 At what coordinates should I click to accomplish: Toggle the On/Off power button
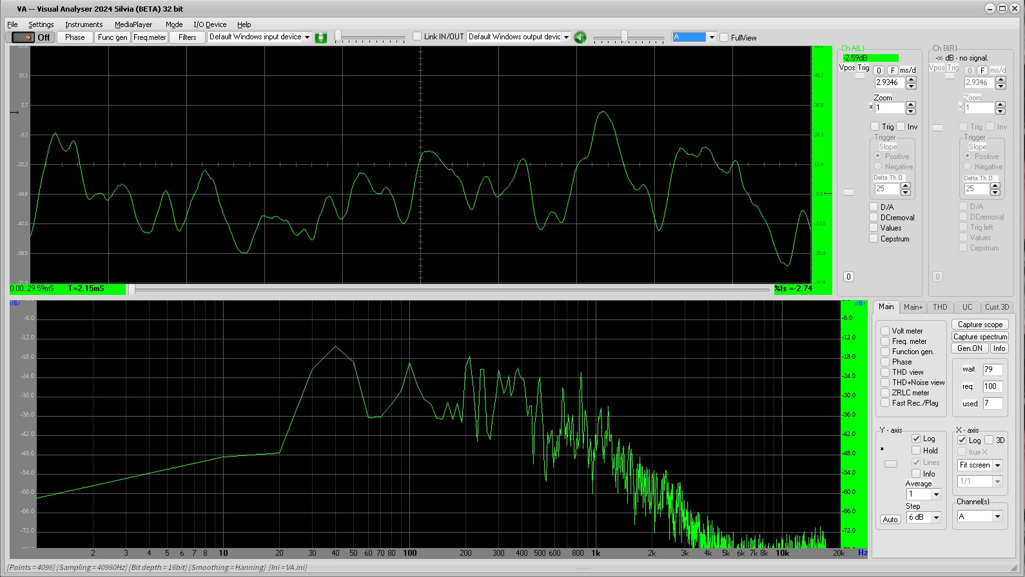point(31,37)
